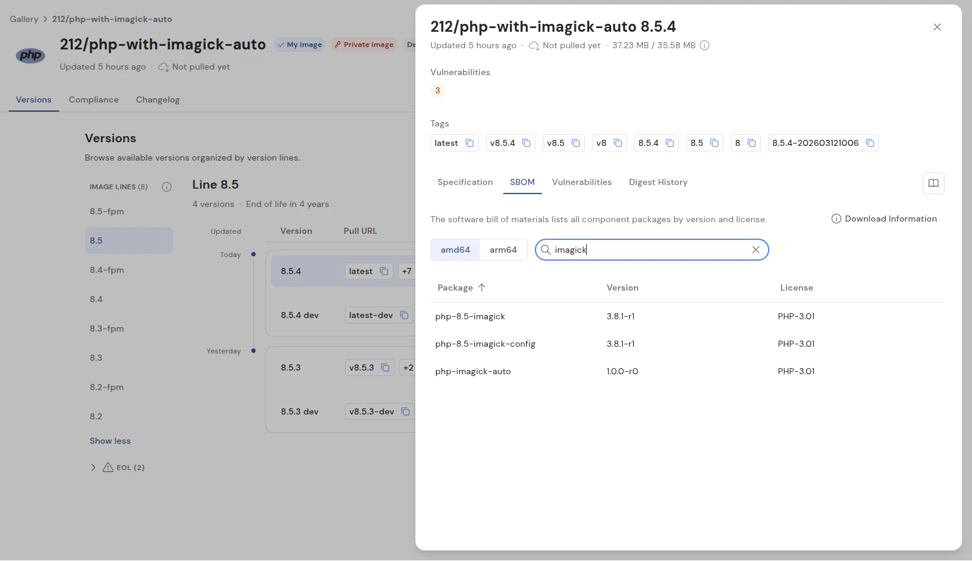
Task: Select 8.4 image line
Action: click(x=128, y=299)
